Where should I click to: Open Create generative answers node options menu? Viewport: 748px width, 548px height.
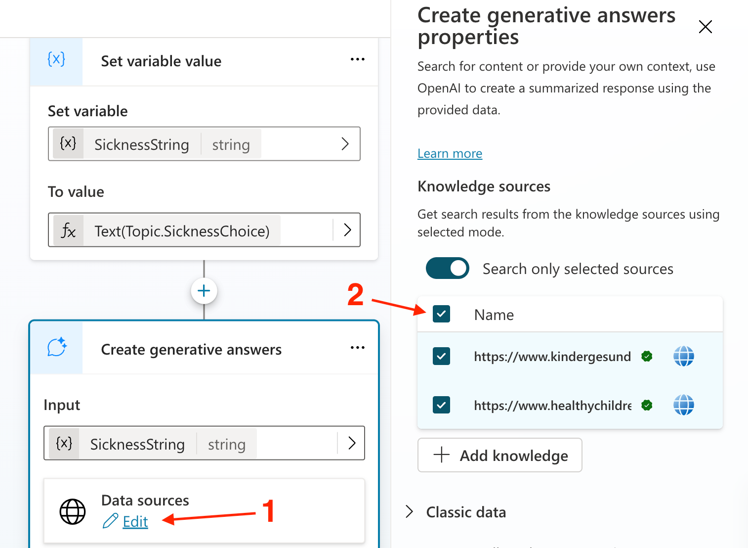(x=357, y=348)
